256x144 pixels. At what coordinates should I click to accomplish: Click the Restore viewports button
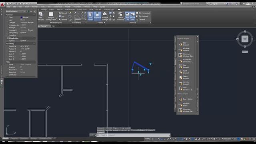tap(63, 20)
